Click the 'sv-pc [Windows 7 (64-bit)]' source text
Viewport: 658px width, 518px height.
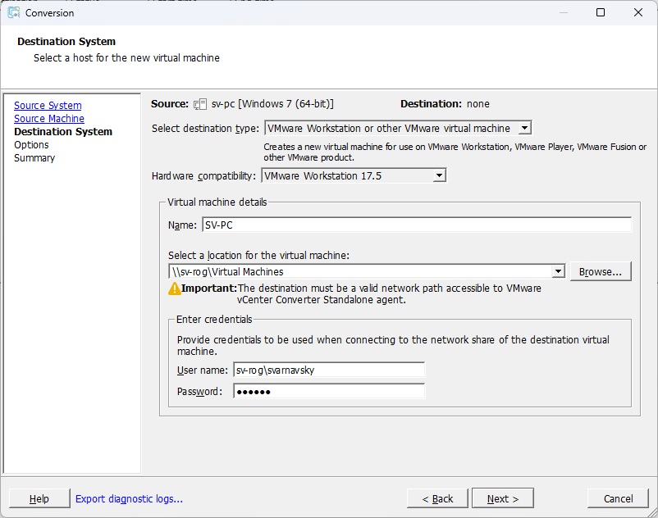[272, 104]
